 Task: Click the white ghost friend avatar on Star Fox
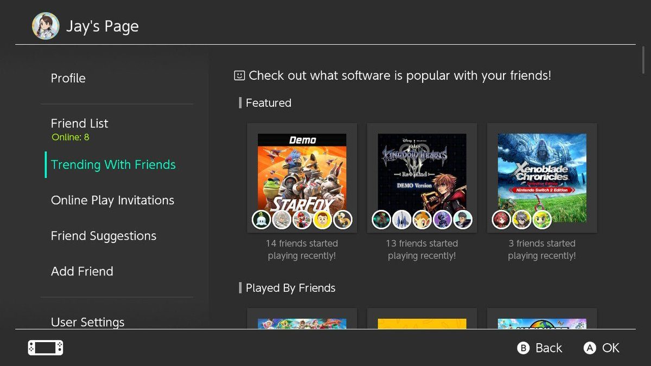(261, 220)
